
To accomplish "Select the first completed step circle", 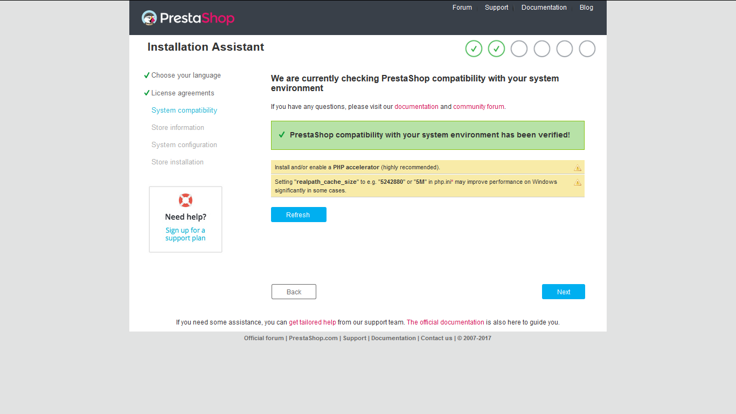I will (474, 49).
